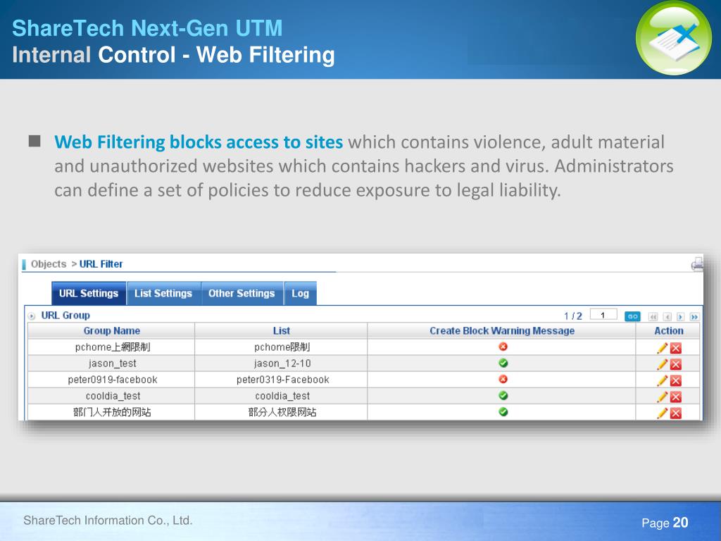Click the URL Filter breadcrumb link
The height and width of the screenshot is (541, 721).
click(101, 264)
